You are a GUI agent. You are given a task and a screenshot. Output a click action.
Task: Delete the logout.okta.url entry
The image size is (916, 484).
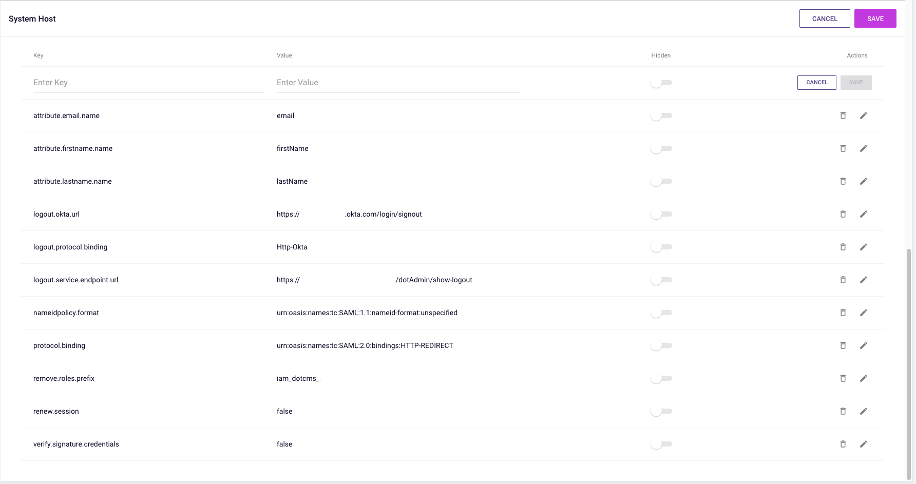pos(843,214)
